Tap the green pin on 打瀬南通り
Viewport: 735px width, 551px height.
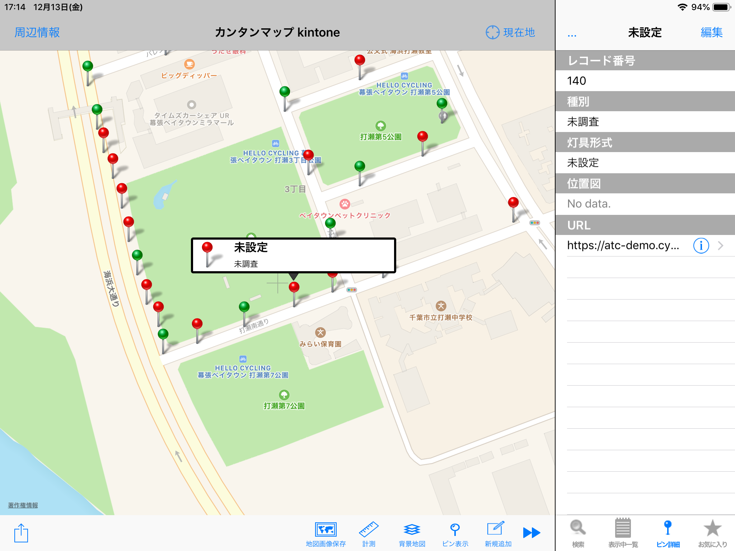[244, 307]
